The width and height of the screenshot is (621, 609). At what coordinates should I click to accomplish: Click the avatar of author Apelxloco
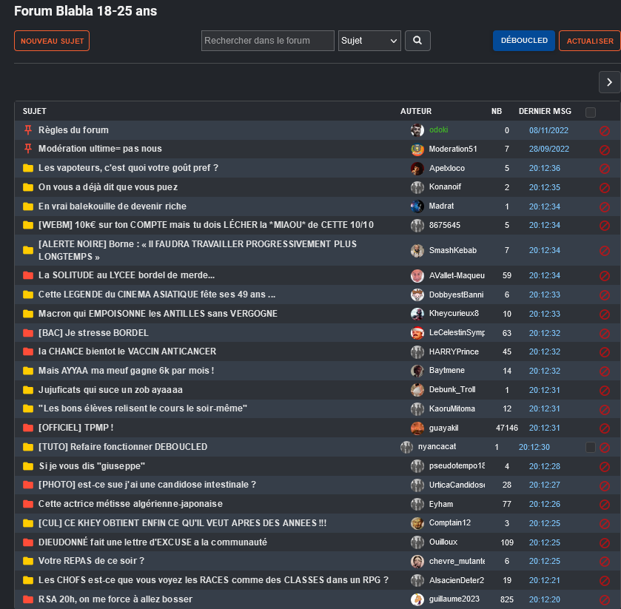pos(417,168)
